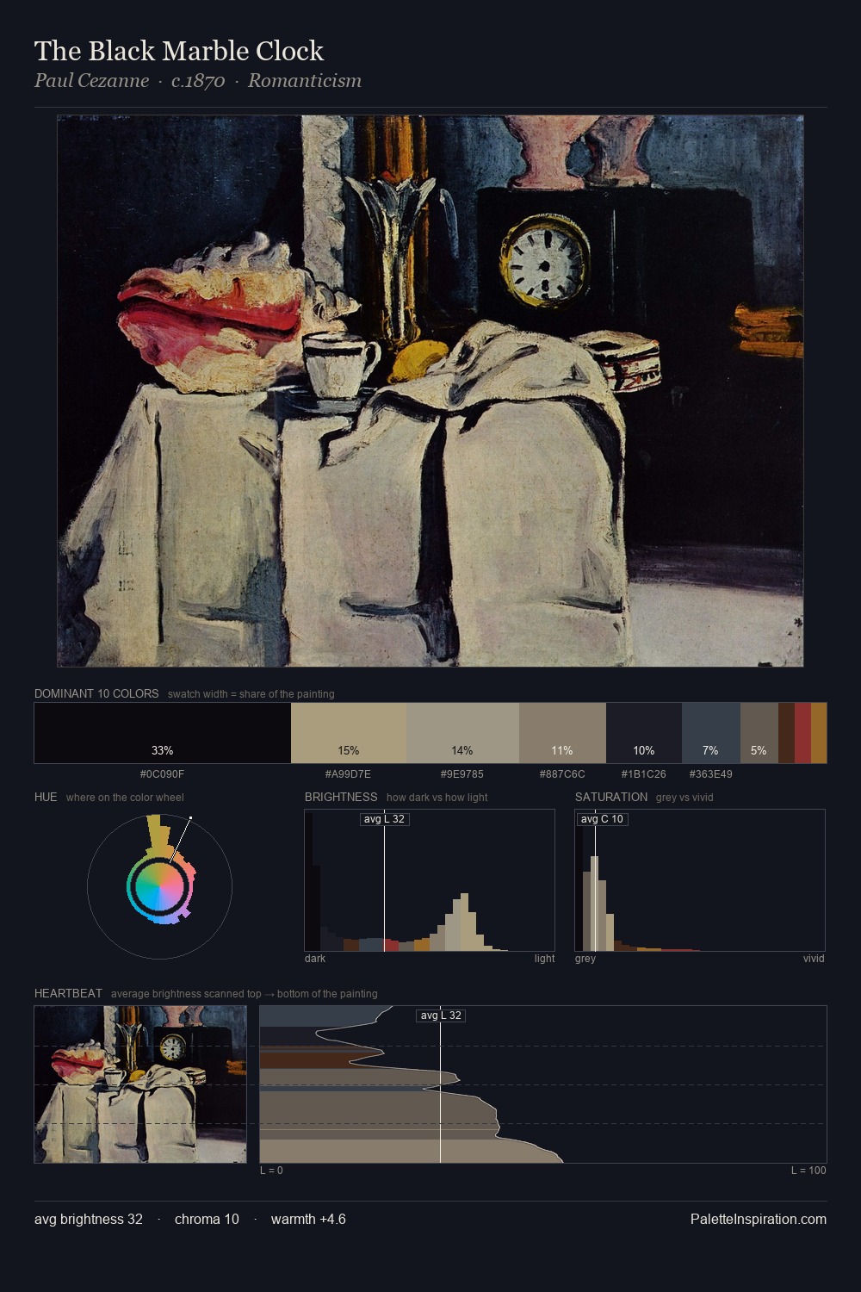This screenshot has height=1292, width=861.
Task: Select the 11% taupe swatch
Action: 562,733
